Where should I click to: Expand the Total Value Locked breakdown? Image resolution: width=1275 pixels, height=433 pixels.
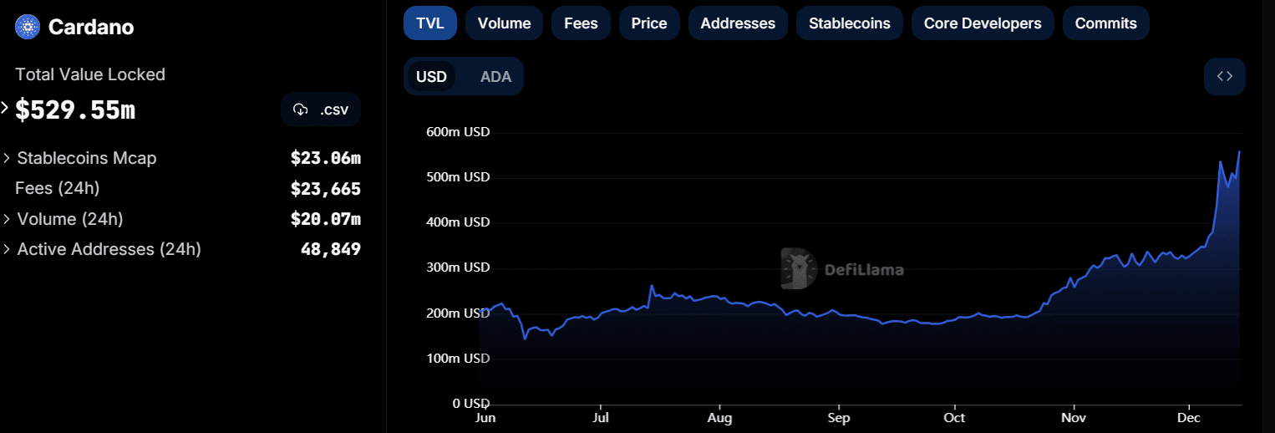tap(4, 108)
